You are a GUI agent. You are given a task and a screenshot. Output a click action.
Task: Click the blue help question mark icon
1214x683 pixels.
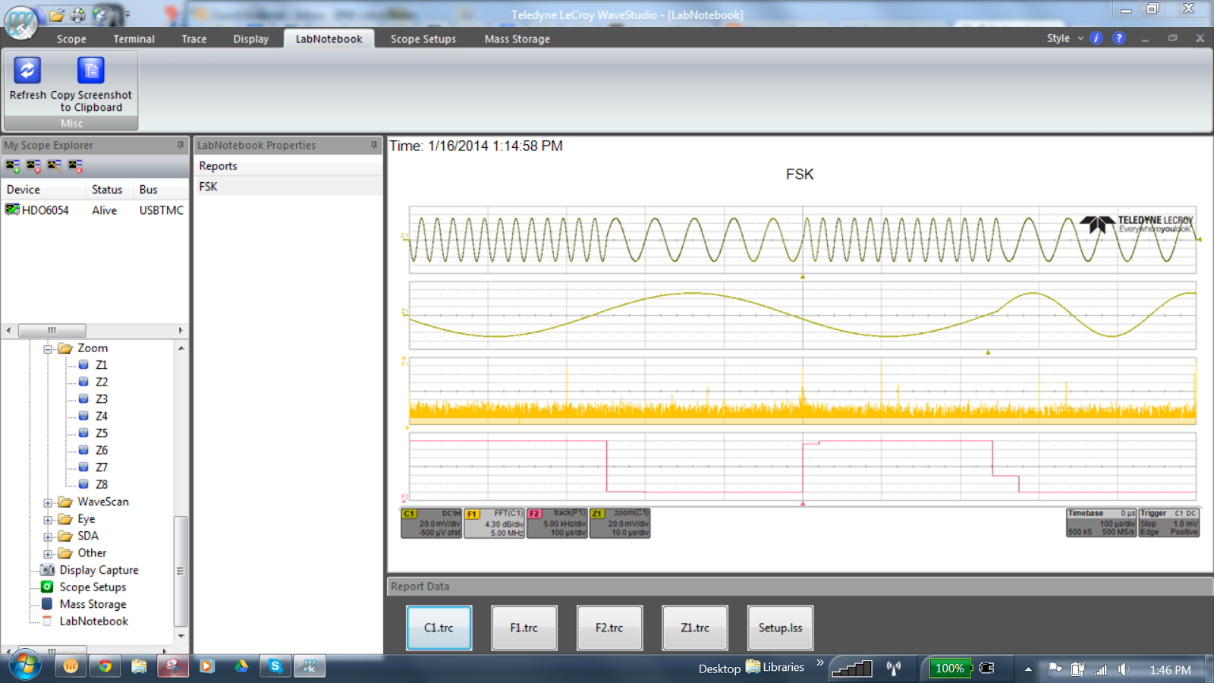click(x=1119, y=38)
